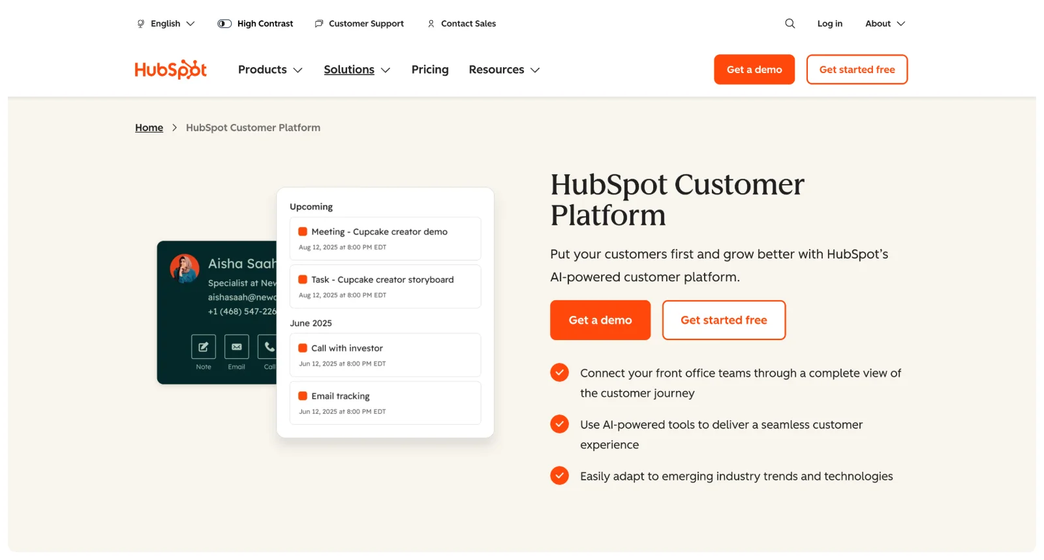Viewport: 1044px width, 560px height.
Task: Click header Get started free button
Action: [x=857, y=69]
